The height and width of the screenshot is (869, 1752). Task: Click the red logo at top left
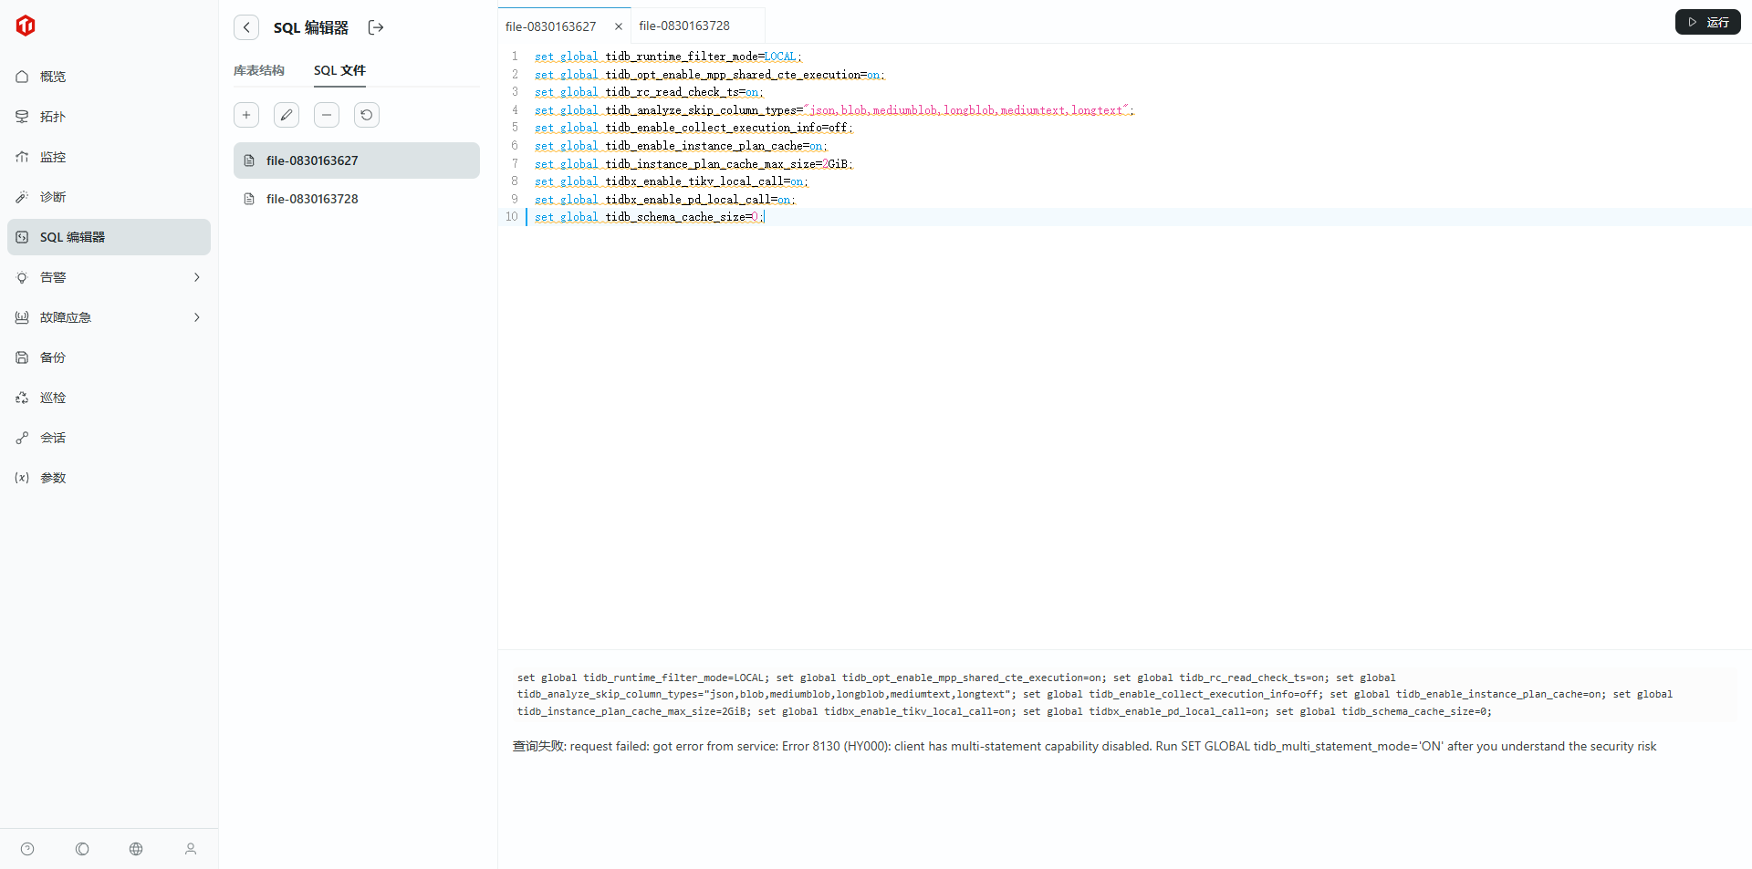[26, 26]
